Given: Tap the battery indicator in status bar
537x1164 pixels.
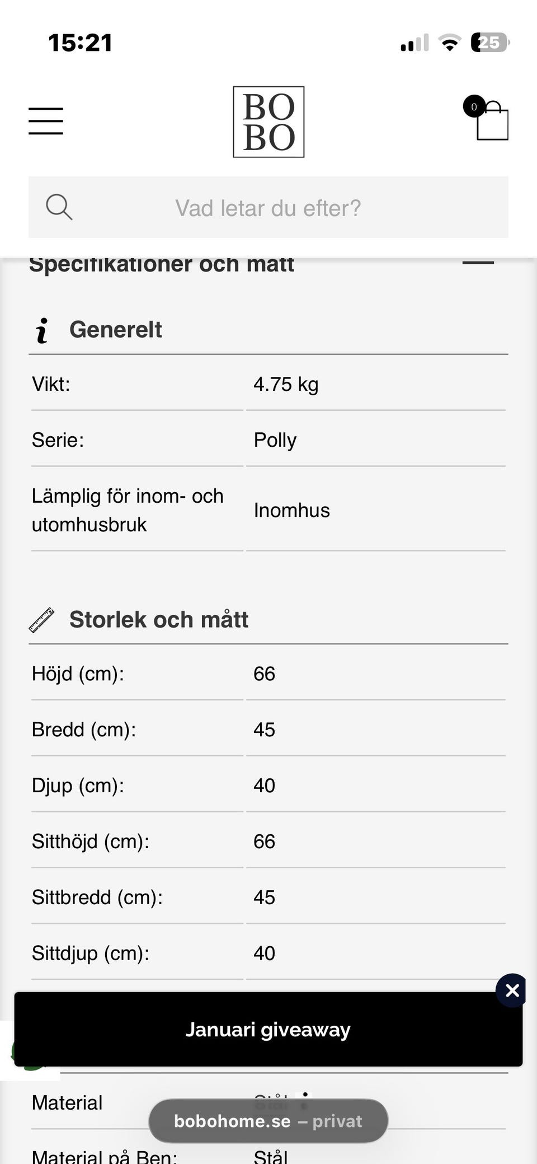Looking at the screenshot, I should (x=489, y=43).
